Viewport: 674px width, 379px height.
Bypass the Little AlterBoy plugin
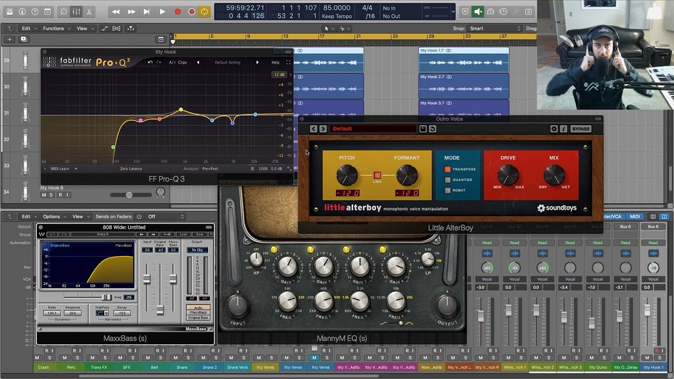click(x=581, y=128)
